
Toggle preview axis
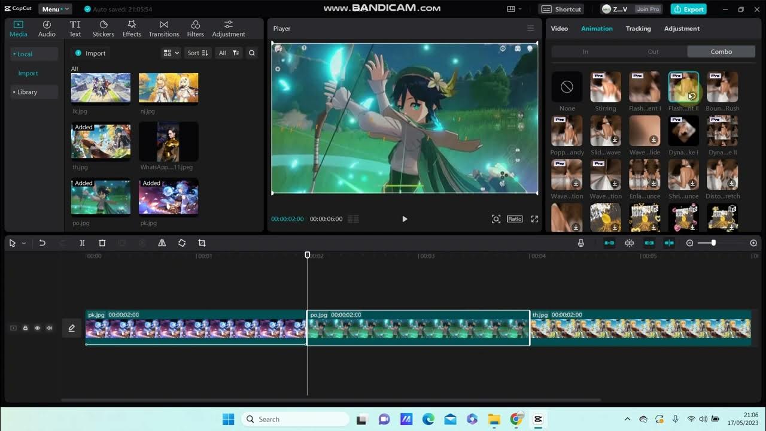669,243
